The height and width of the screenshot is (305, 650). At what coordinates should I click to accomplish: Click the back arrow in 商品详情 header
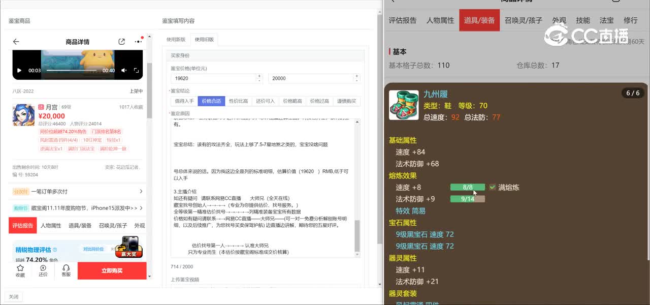click(16, 42)
